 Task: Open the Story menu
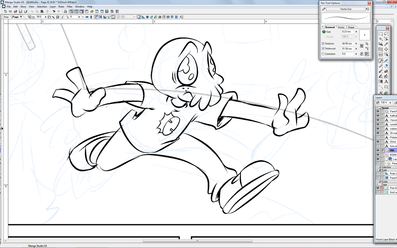(23, 6)
